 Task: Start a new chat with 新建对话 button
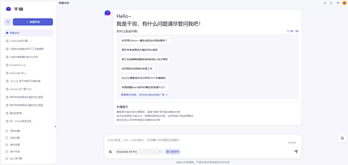(33, 22)
